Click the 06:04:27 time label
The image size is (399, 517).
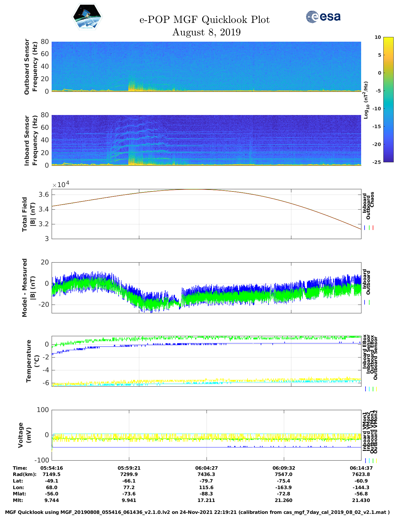point(206,468)
